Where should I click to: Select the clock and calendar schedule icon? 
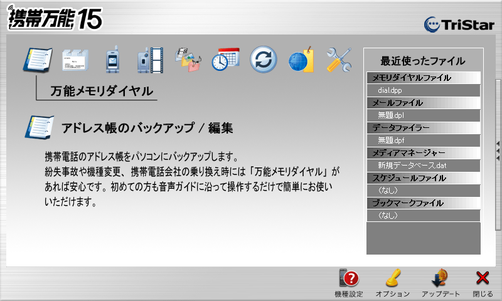click(x=226, y=60)
